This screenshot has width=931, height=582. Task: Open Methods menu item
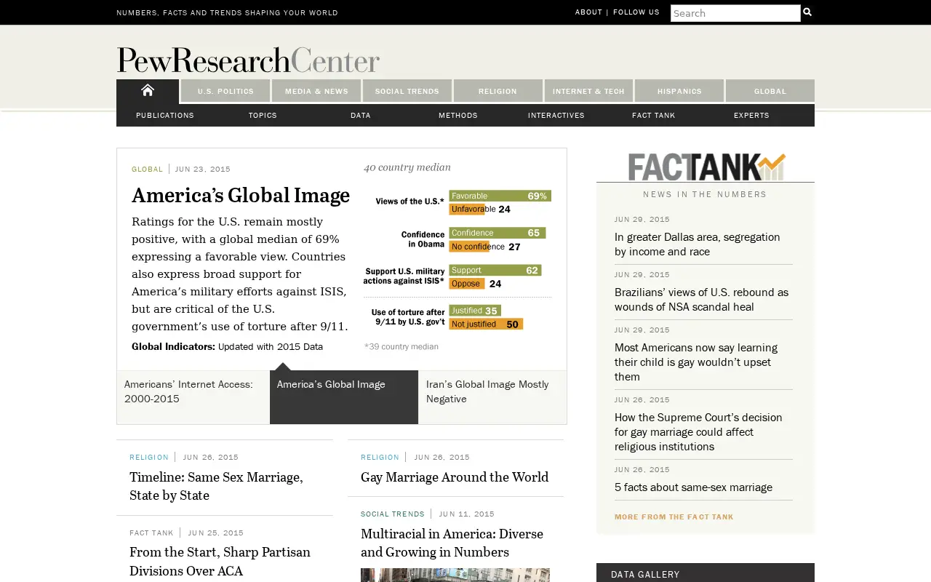pyautogui.click(x=458, y=115)
